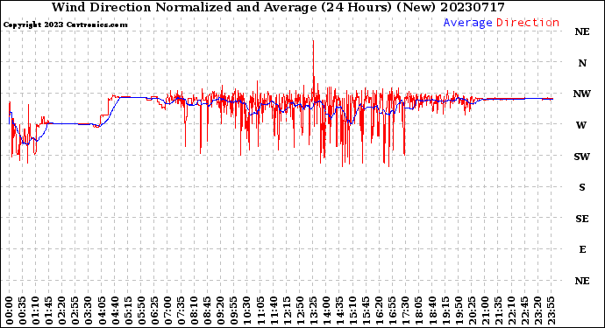
Task: Select the "23:20" time axis label
Action: click(537, 311)
